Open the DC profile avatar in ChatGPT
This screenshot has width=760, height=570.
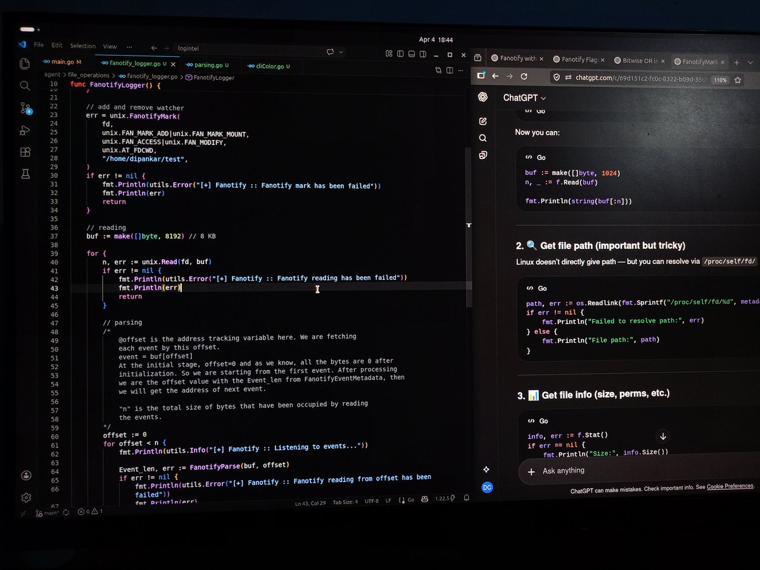(x=487, y=488)
